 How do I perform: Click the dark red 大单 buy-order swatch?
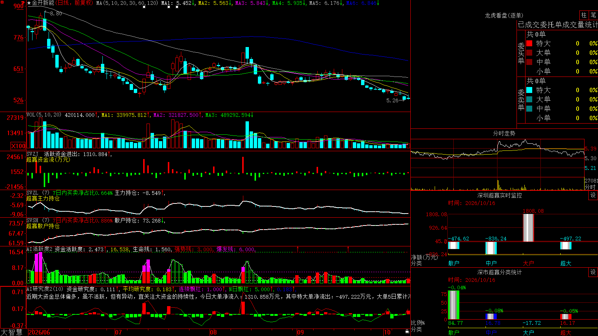click(529, 53)
